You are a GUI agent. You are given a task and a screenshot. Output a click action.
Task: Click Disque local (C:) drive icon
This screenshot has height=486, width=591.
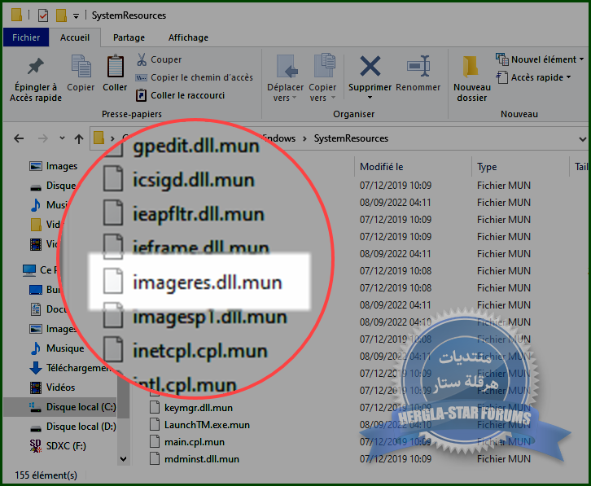tap(36, 407)
